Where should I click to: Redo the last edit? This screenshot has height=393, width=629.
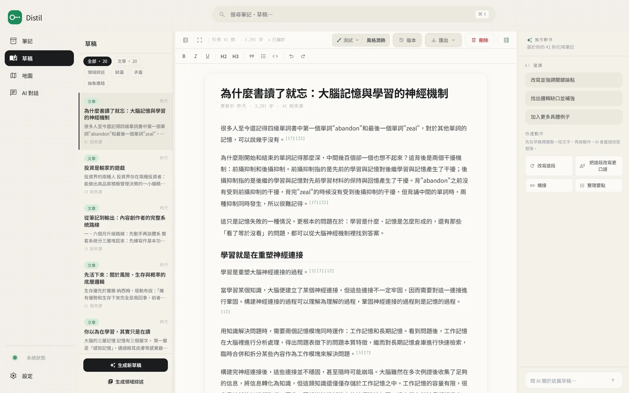[303, 56]
